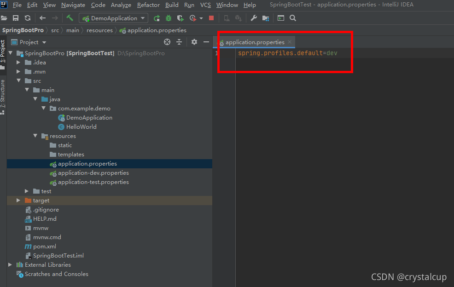
Task: Open the Analyze menu
Action: coord(121,5)
